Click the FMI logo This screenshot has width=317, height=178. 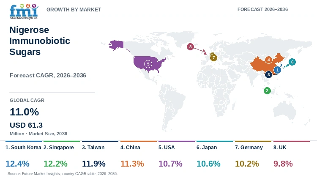pyautogui.click(x=24, y=11)
